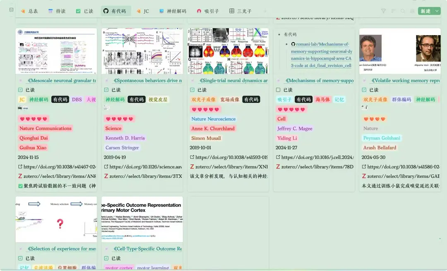
Task: Click the Zotero Z icon on the Spontaneous behaviors card
Action: coord(106,176)
